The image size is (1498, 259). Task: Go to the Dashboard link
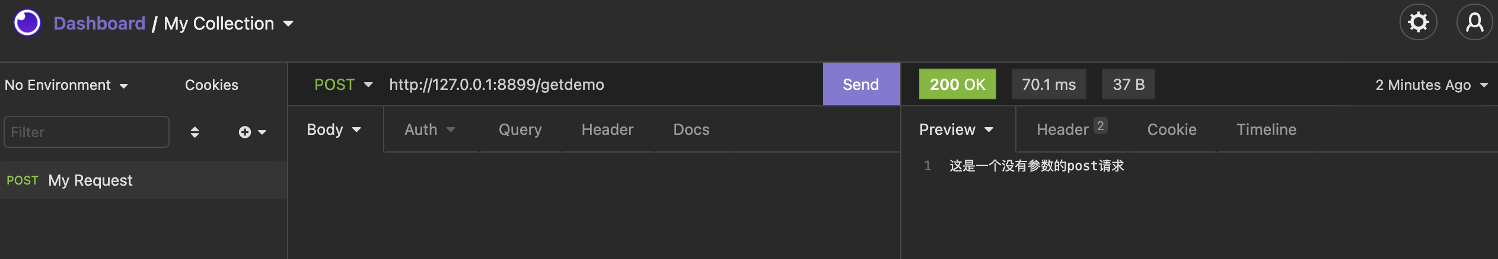[99, 24]
